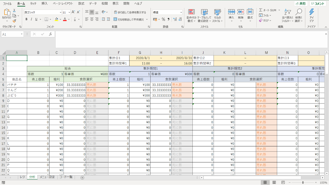Switch to the メニュー設定 sheet tab
Viewport: 329px width, 185px height.
pyautogui.click(x=47, y=177)
